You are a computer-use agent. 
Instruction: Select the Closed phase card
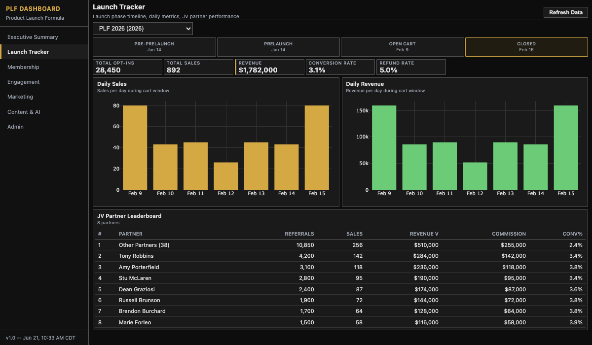point(526,47)
